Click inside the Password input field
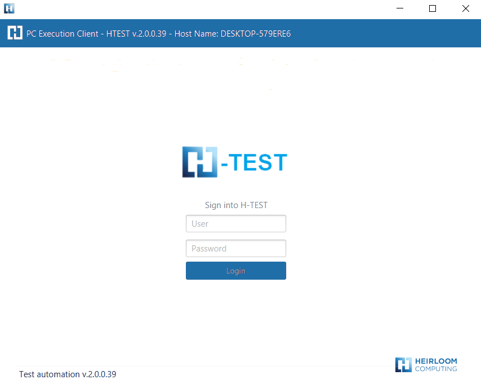The image size is (481, 384). pos(235,248)
